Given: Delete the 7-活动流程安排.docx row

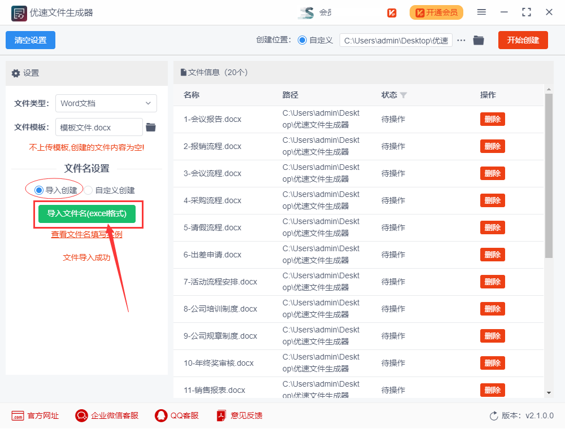Looking at the screenshot, I should (x=493, y=282).
